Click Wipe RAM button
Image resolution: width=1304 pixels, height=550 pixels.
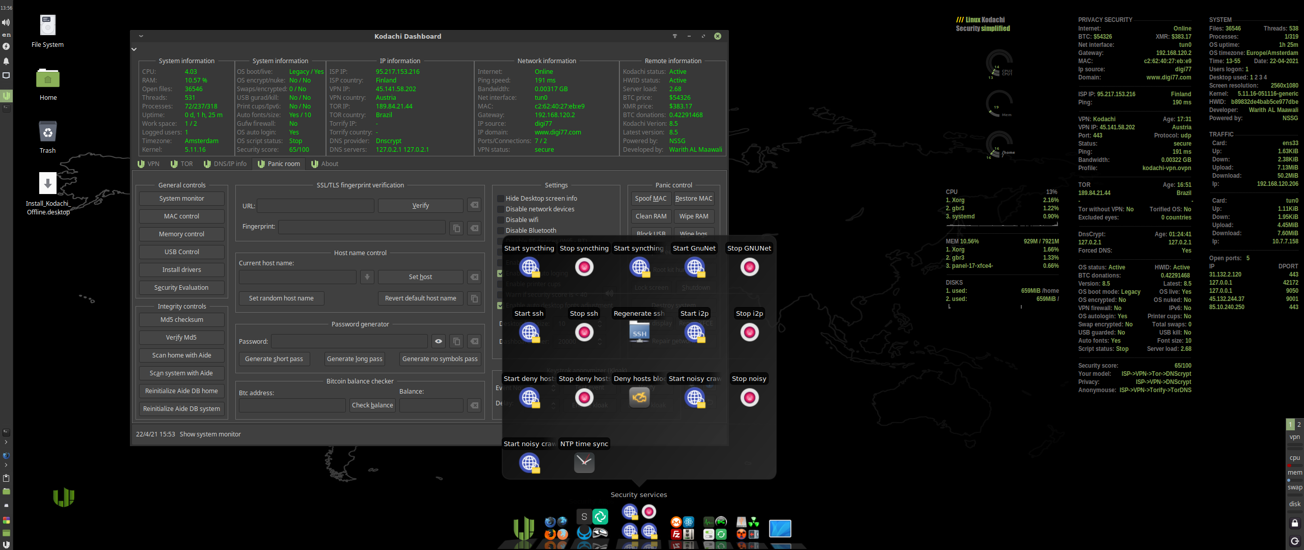click(x=694, y=216)
